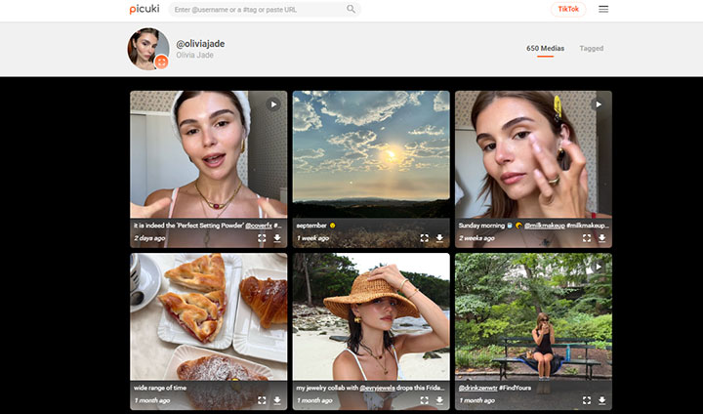
Task: Click the search magnifier icon
Action: tap(351, 9)
